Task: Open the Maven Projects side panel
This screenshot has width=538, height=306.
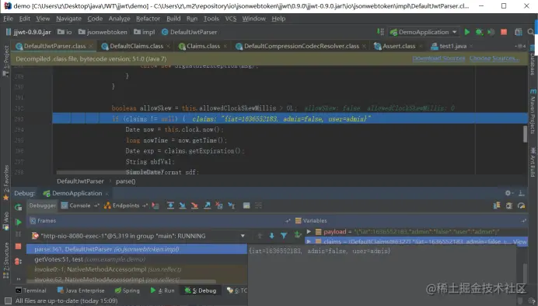Action: click(x=533, y=112)
